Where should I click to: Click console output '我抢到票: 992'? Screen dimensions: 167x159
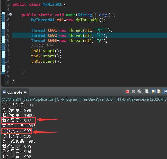17,157
